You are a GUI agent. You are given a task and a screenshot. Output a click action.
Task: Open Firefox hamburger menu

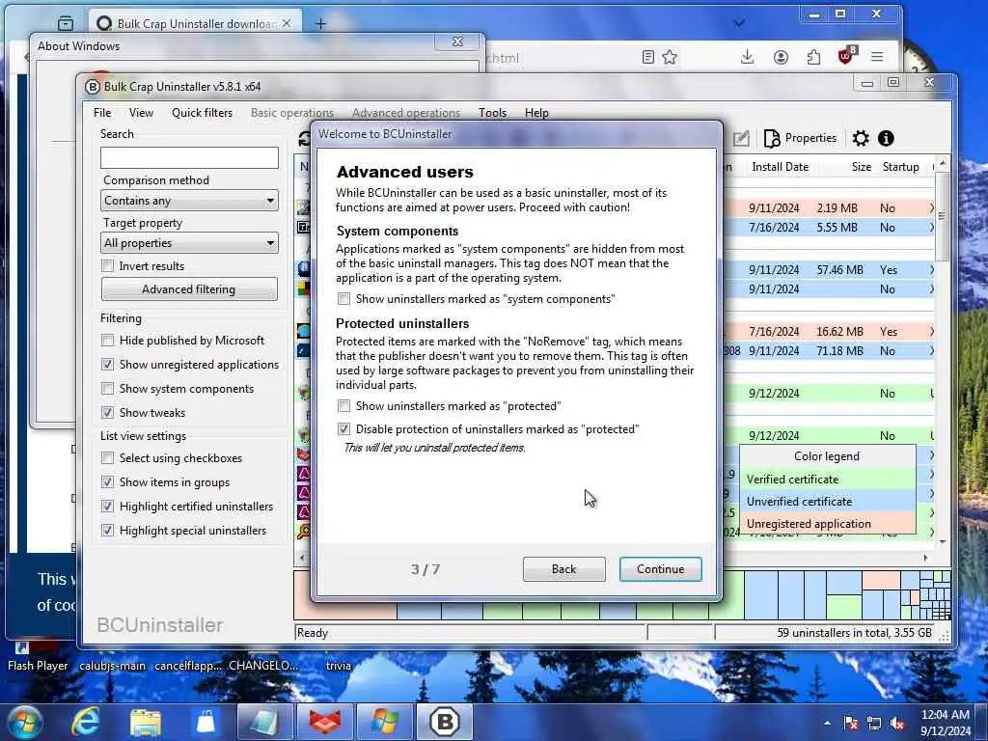[877, 57]
